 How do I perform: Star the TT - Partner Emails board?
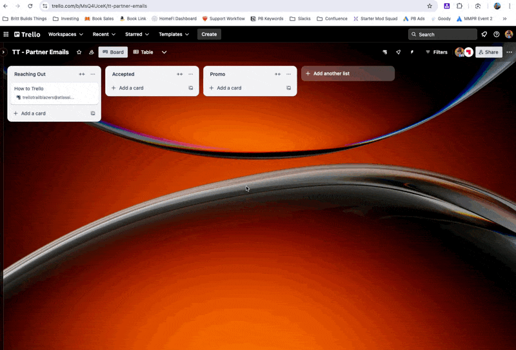79,52
